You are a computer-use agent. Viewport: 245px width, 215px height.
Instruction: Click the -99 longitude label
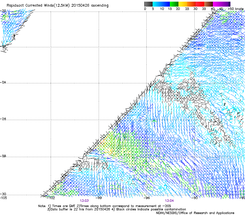pyautogui.click(x=99, y=198)
